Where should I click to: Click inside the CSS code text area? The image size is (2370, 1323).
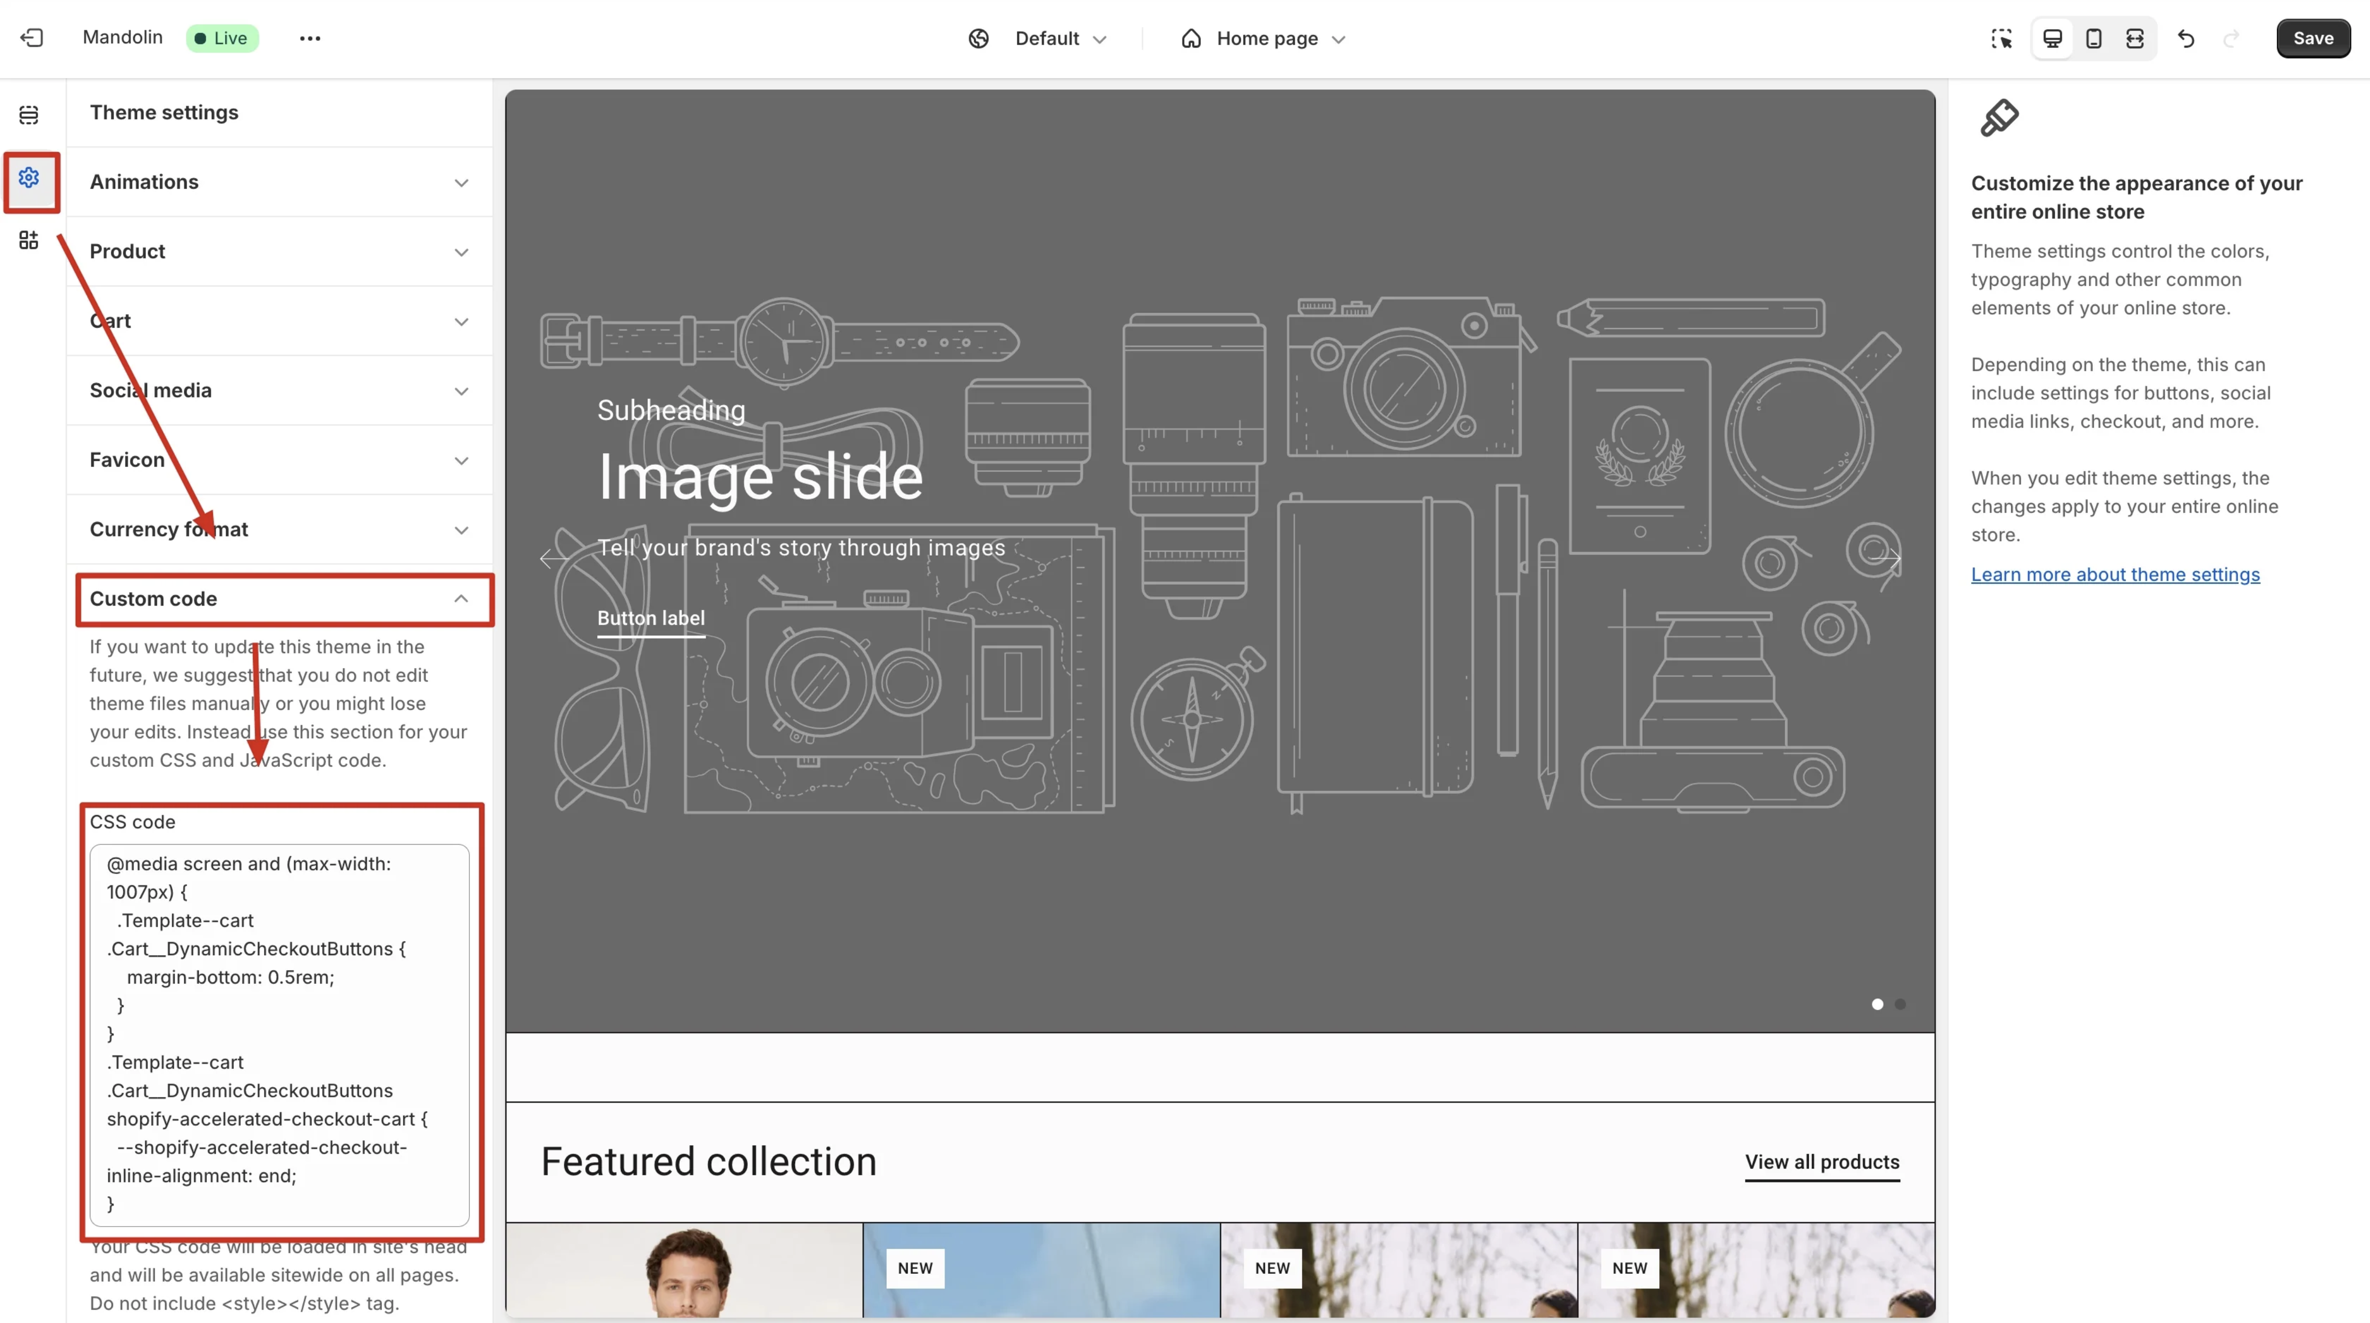pyautogui.click(x=280, y=1034)
